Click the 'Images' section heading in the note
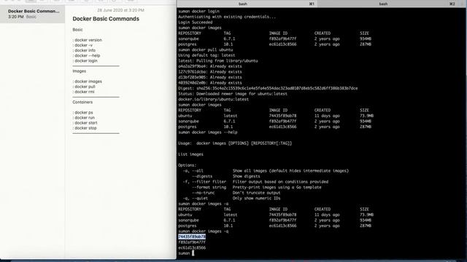 tap(80, 71)
